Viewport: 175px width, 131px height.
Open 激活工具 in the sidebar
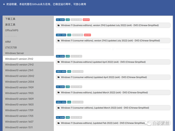click(10, 24)
